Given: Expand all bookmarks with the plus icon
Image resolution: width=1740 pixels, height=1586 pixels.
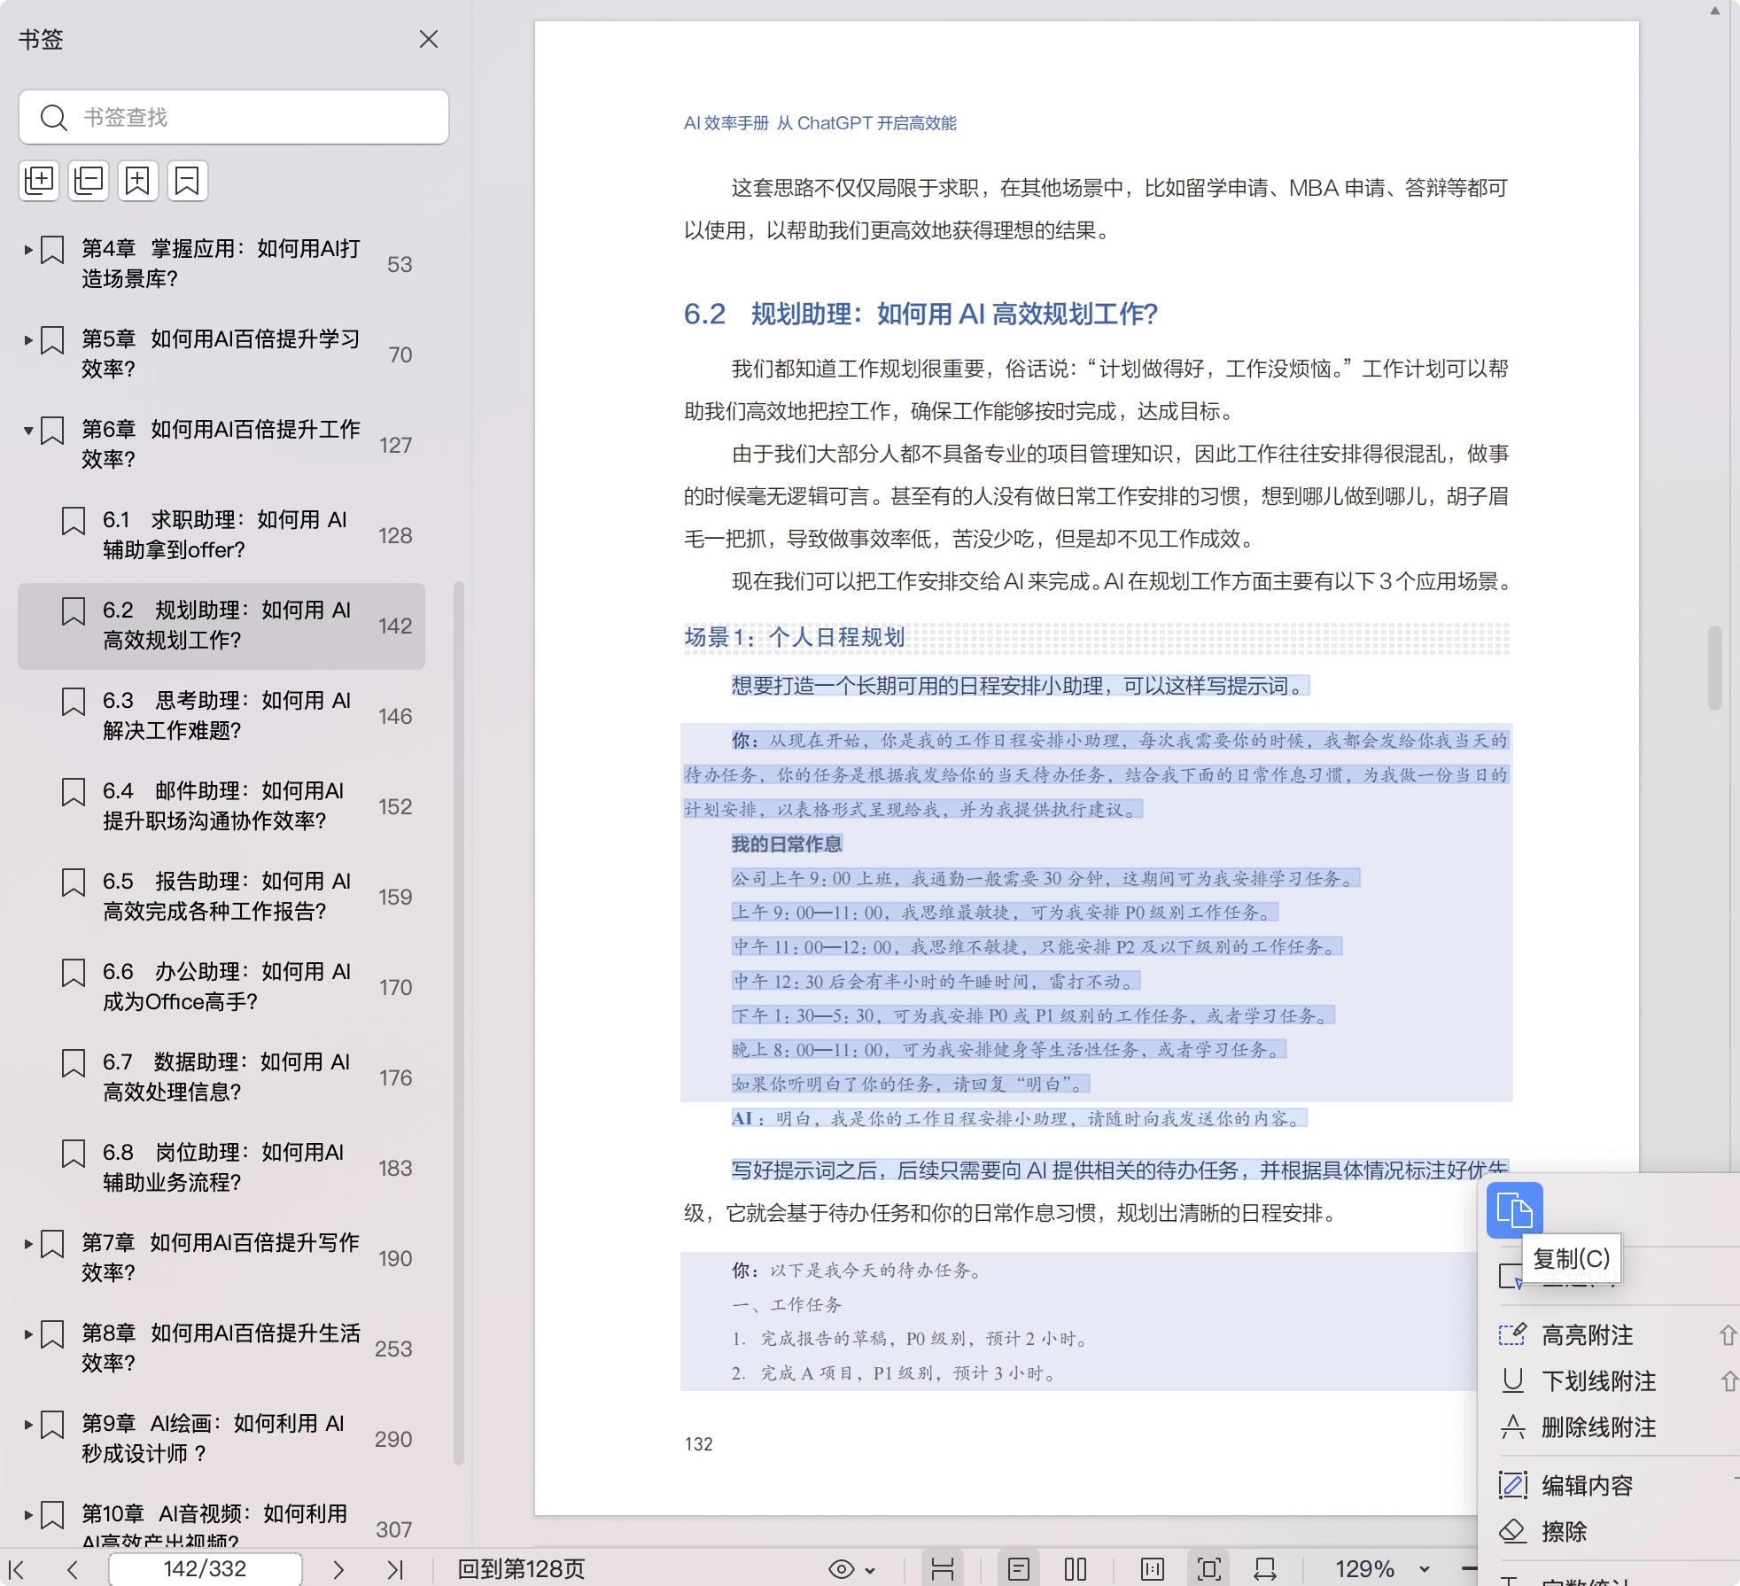Looking at the screenshot, I should pos(39,181).
